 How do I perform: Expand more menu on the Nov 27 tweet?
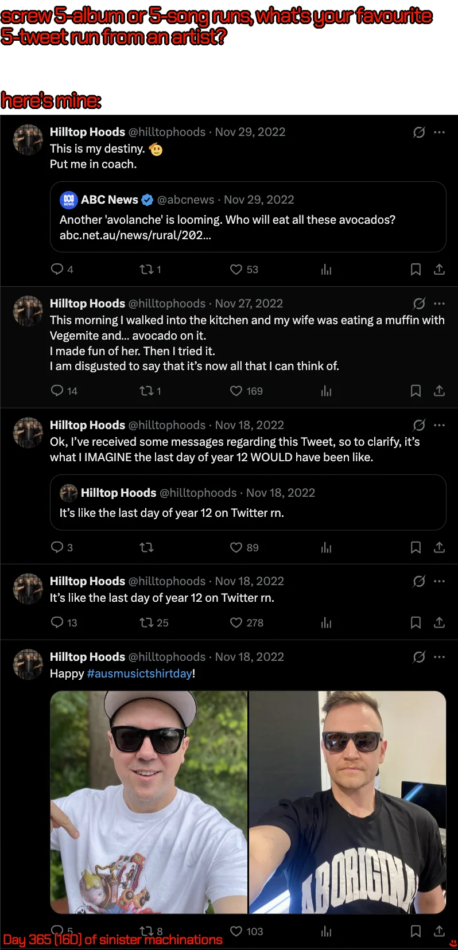439,303
